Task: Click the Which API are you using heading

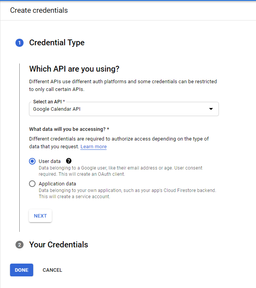Action: click(74, 69)
